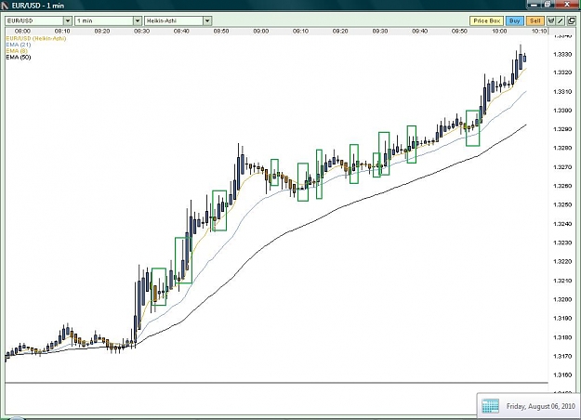Expand the 1 min timeframe arrow
The width and height of the screenshot is (581, 420).
coord(137,20)
